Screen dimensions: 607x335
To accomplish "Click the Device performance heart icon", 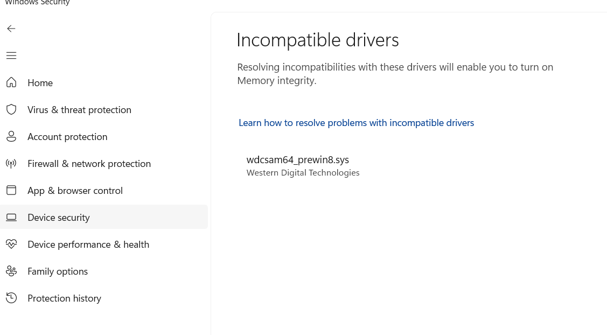I will tap(11, 244).
